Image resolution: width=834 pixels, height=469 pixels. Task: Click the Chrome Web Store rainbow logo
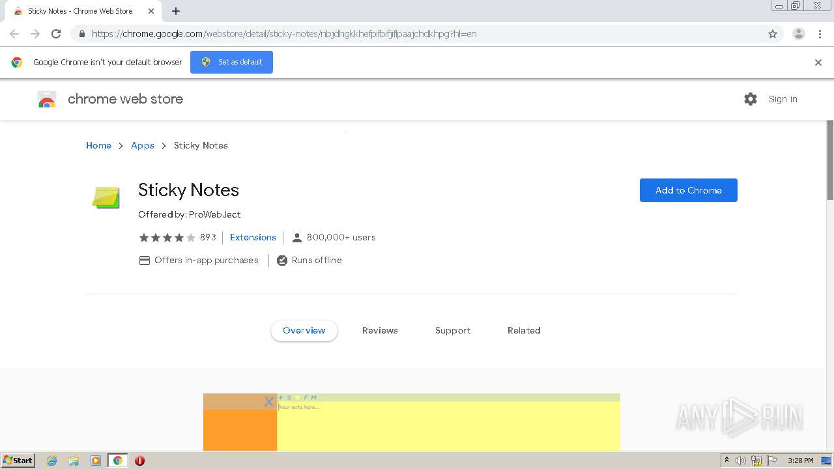pyautogui.click(x=47, y=100)
